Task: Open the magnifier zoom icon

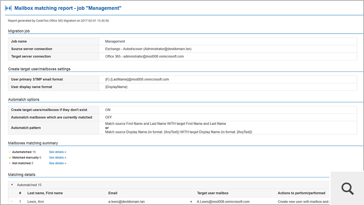Action: tap(347, 188)
